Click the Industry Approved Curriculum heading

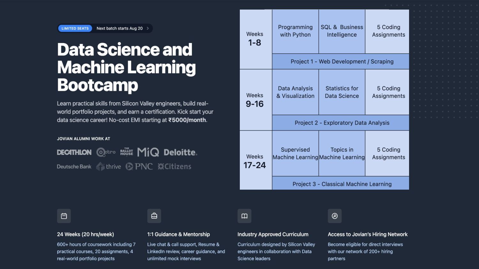point(273,234)
